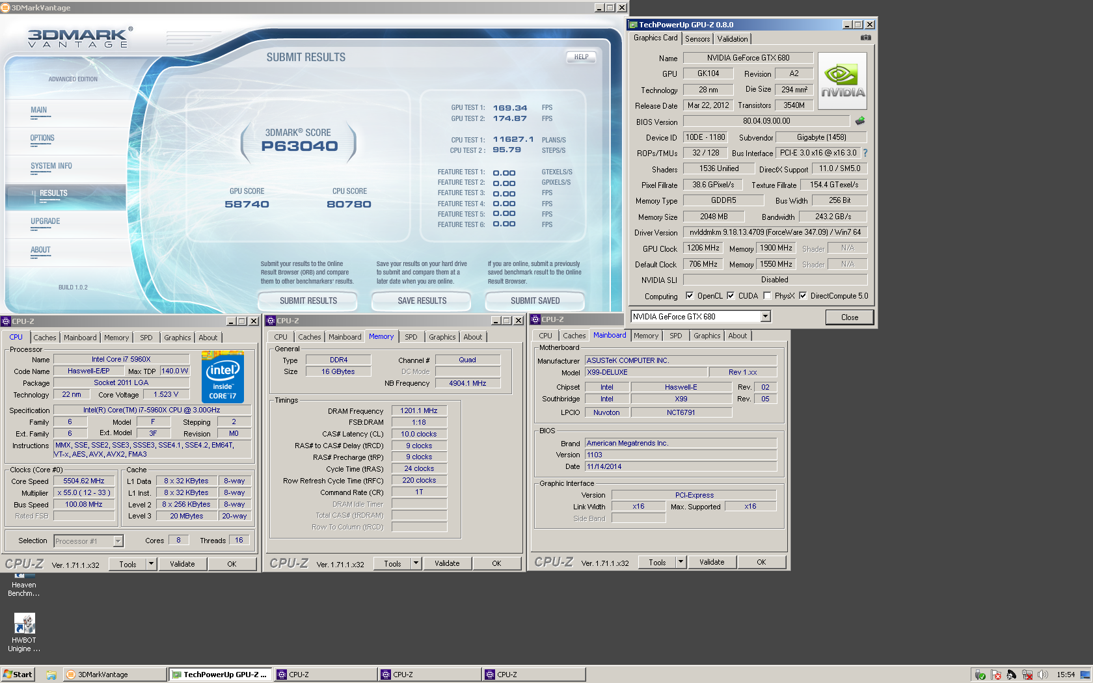Image resolution: width=1093 pixels, height=683 pixels.
Task: Click the CPU score value 80780
Action: click(349, 204)
